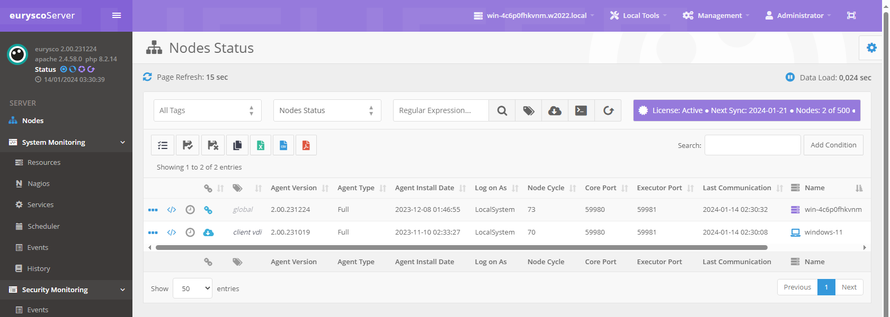This screenshot has height=317, width=890.
Task: Open the All Tags dropdown
Action: coord(207,110)
